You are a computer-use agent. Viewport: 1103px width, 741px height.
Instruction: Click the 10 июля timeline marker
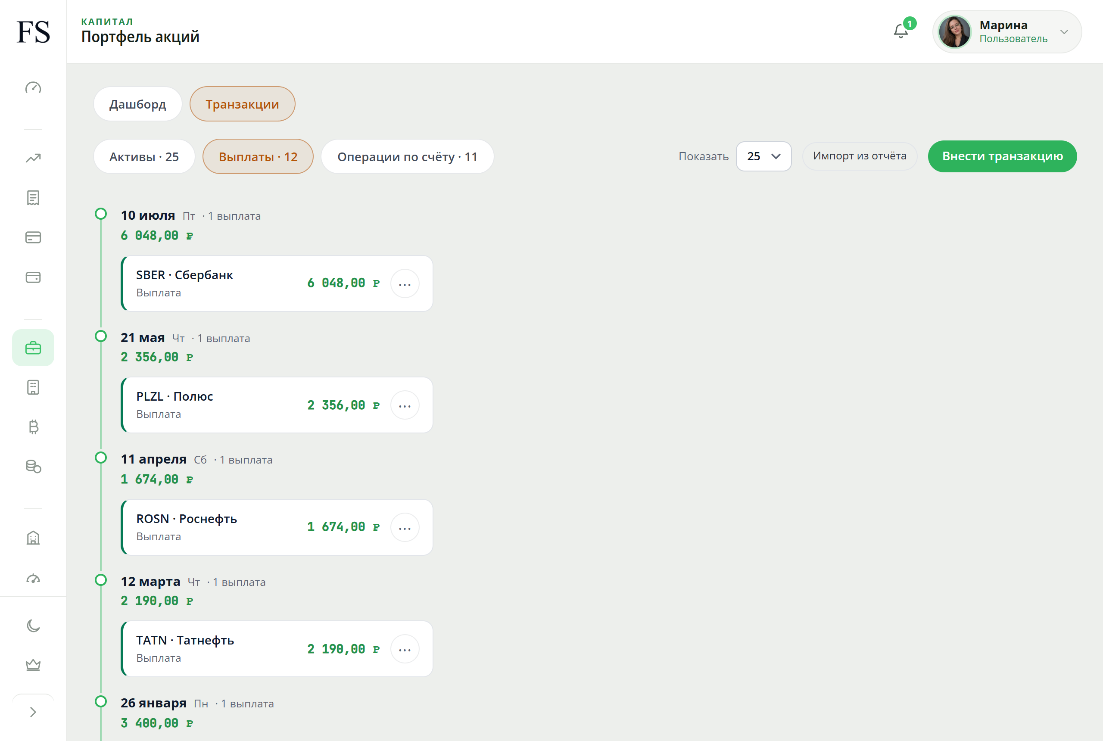(x=101, y=214)
